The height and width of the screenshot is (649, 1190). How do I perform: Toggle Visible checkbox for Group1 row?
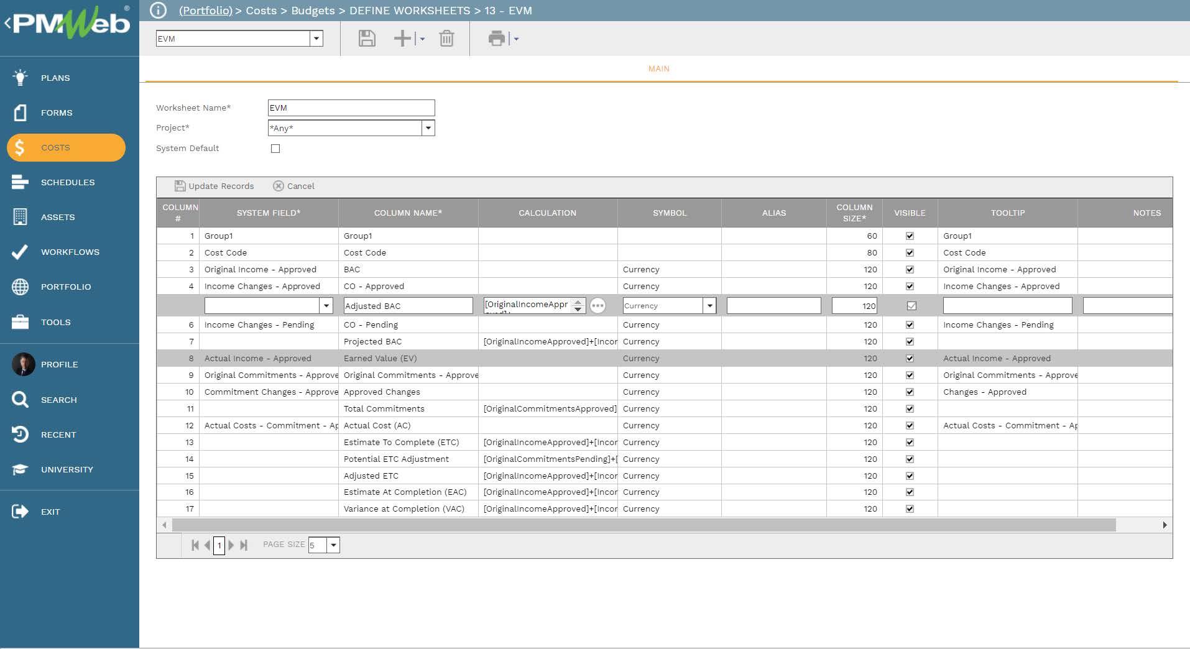click(x=910, y=236)
